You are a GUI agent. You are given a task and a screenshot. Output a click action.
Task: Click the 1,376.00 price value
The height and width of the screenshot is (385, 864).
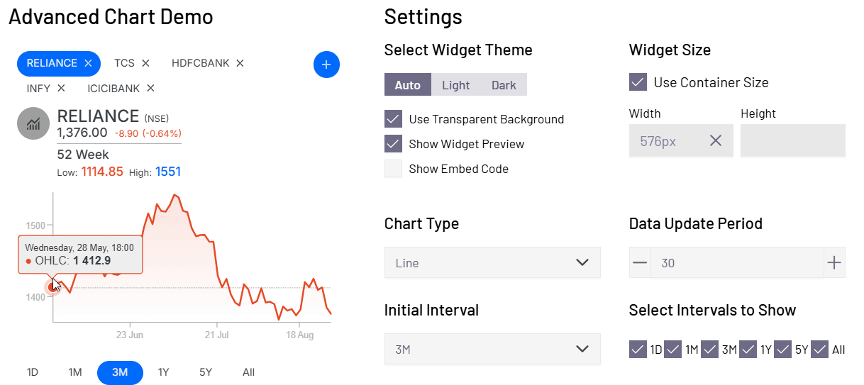click(x=82, y=133)
